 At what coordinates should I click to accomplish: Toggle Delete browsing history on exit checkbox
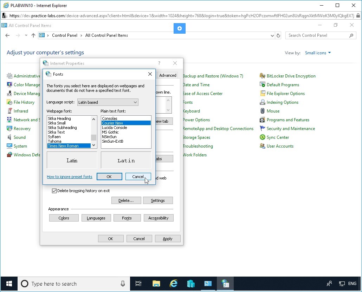point(54,191)
